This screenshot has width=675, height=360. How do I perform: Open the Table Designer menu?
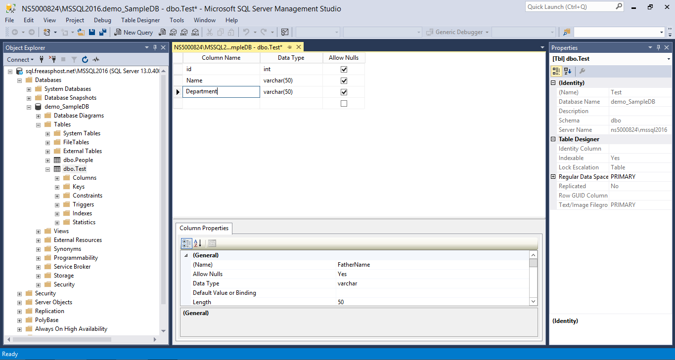[x=140, y=20]
